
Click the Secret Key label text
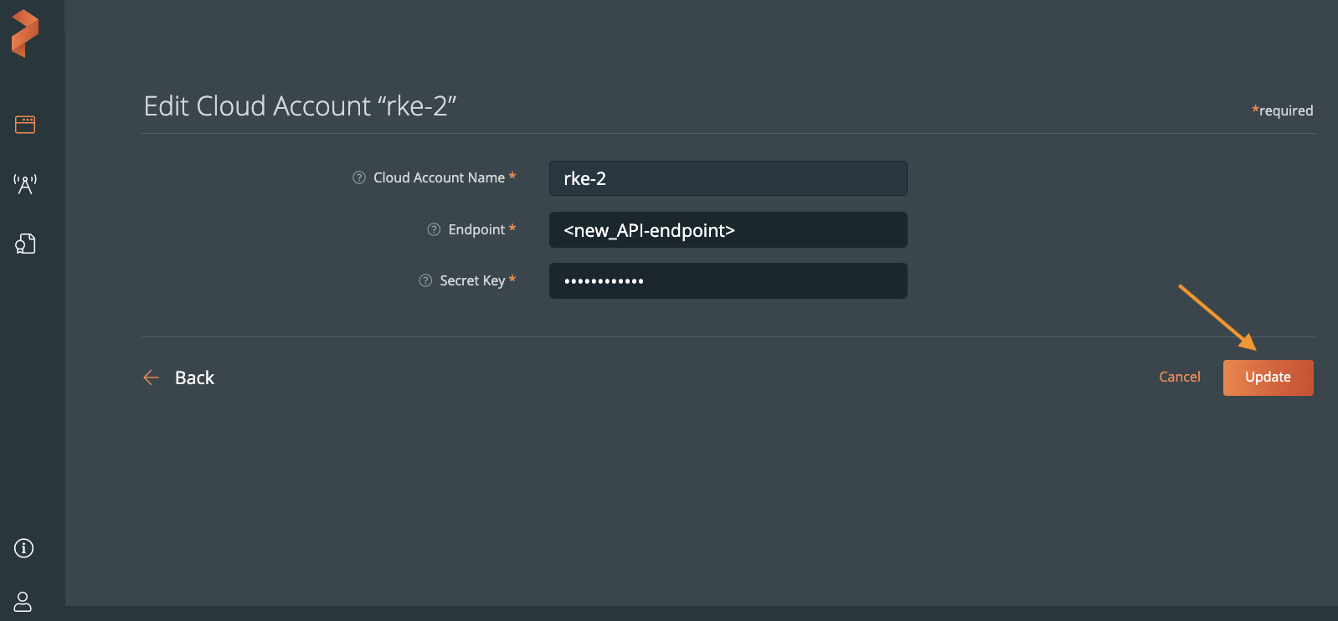pyautogui.click(x=472, y=280)
